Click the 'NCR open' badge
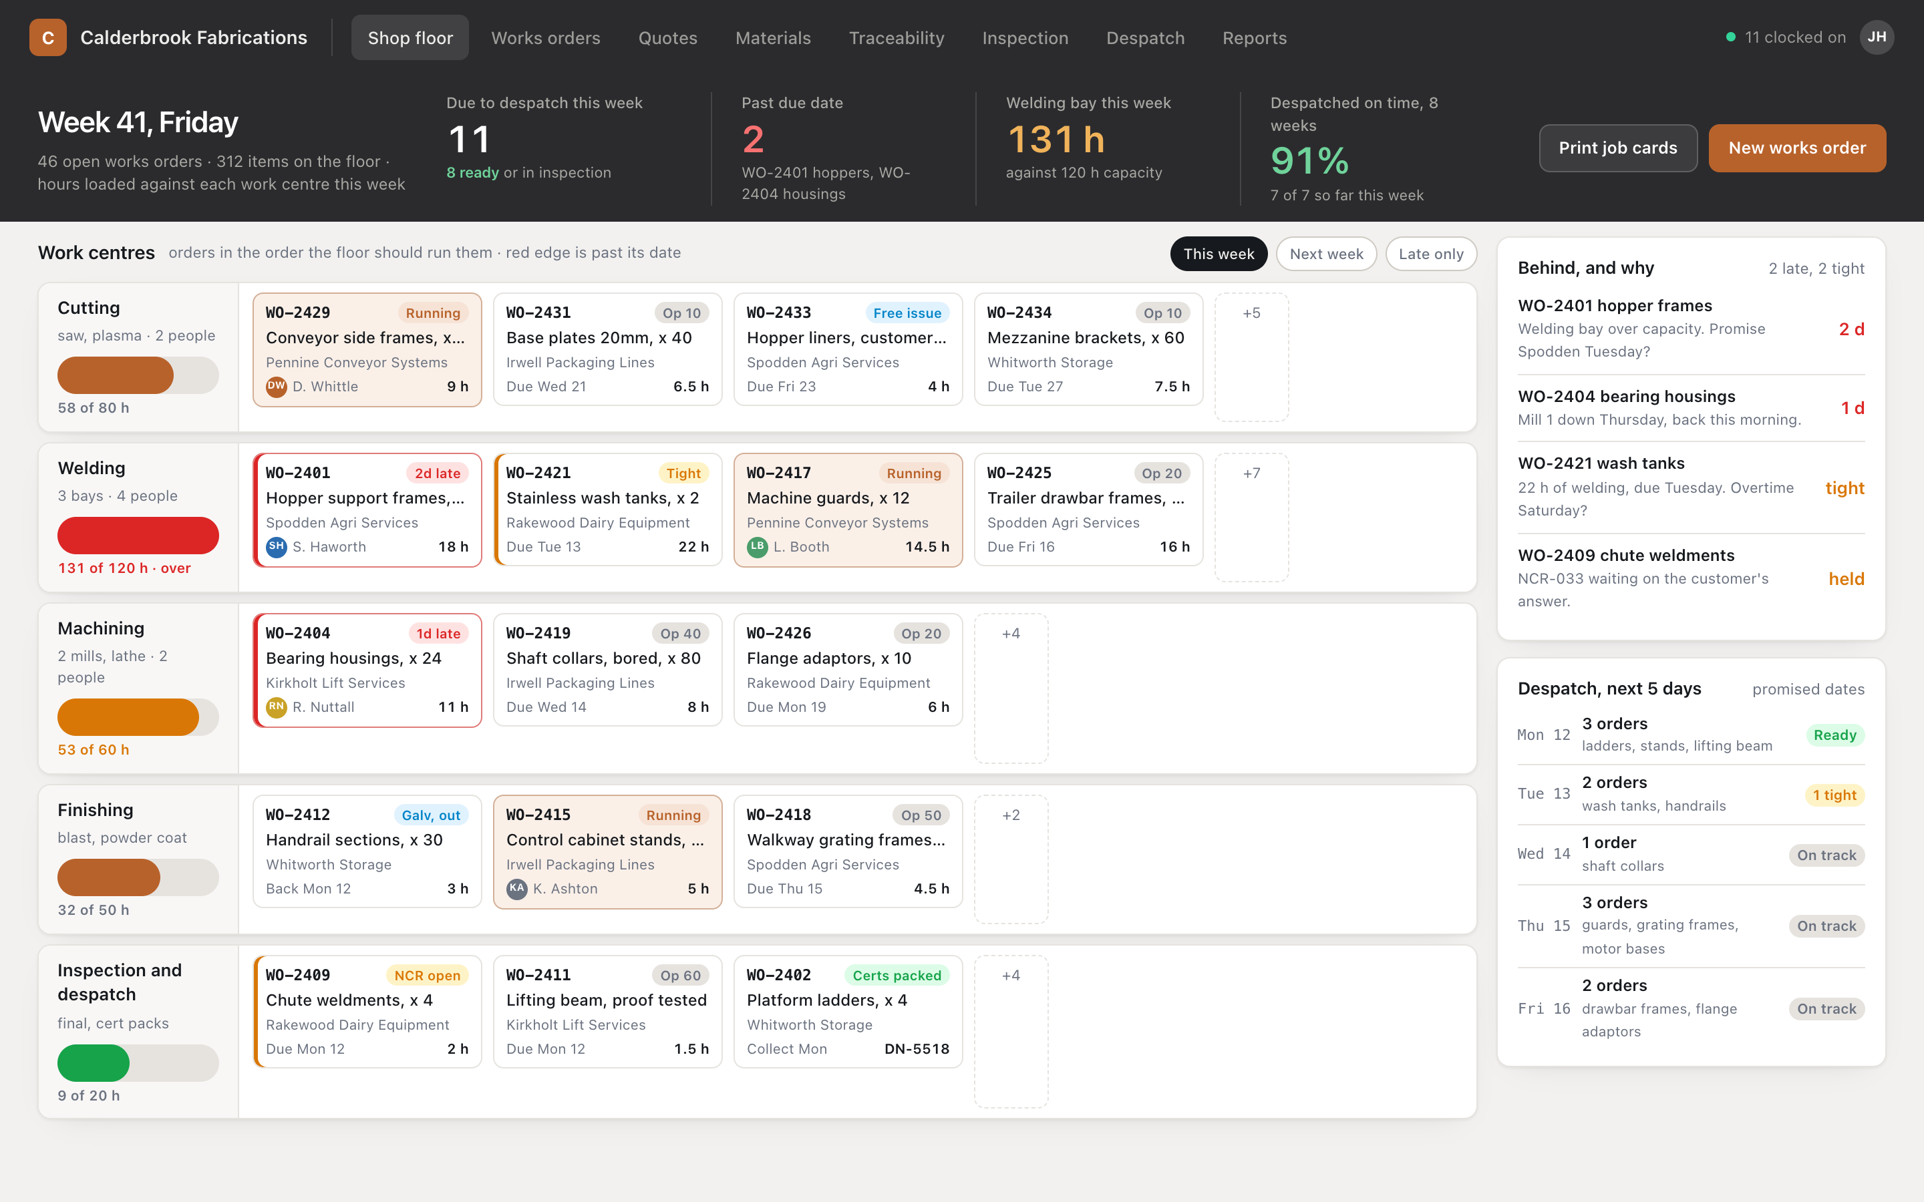This screenshot has height=1202, width=1924. [427, 976]
